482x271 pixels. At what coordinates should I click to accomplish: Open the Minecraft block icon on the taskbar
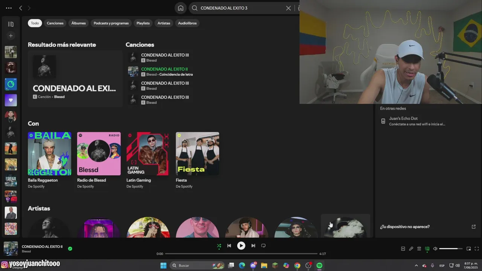[x=275, y=266]
